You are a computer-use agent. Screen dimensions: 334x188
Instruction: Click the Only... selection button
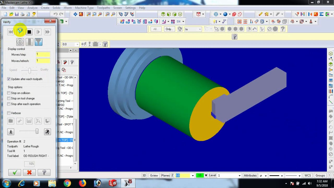tap(169, 29)
